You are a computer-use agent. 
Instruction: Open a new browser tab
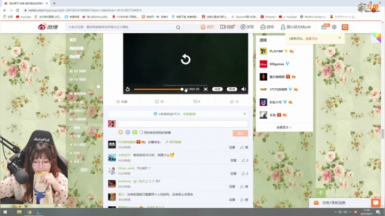(x=54, y=3)
